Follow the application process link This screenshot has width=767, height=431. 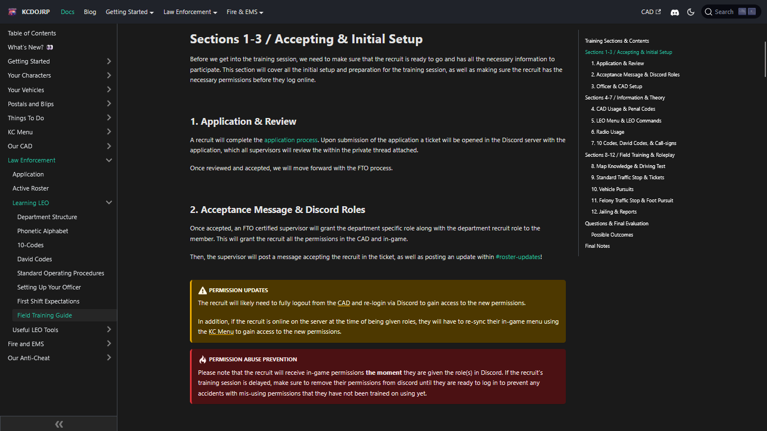coord(291,140)
